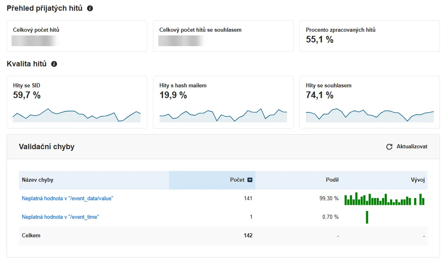The width and height of the screenshot is (447, 260).
Task: Click info icon beside Kvalita hitů heading
Action: (x=54, y=64)
